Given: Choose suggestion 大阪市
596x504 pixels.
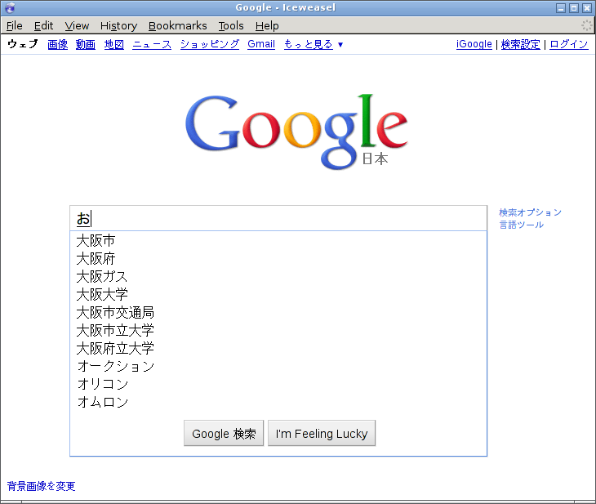Looking at the screenshot, I should (x=278, y=240).
